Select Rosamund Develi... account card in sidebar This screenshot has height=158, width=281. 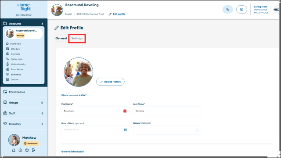tap(24, 33)
